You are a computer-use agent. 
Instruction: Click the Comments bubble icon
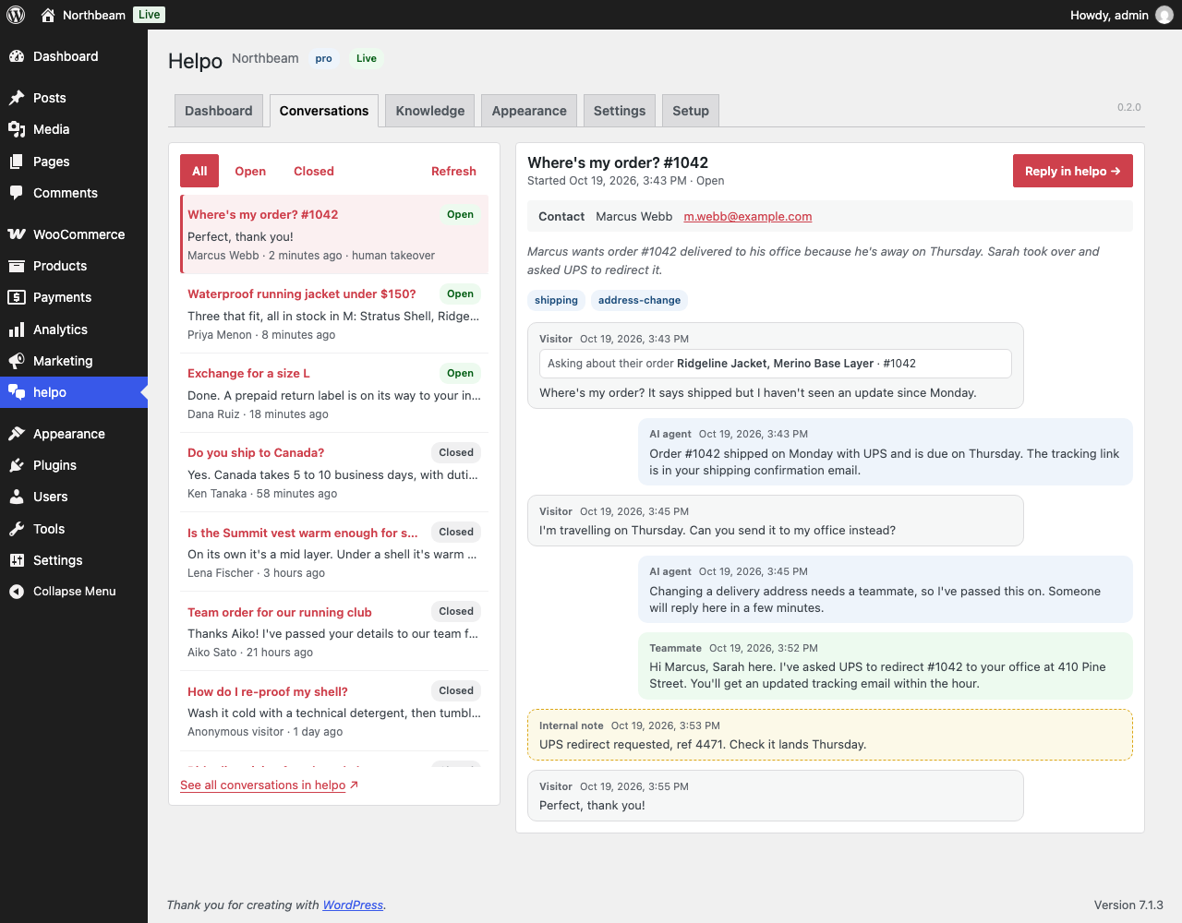17,193
